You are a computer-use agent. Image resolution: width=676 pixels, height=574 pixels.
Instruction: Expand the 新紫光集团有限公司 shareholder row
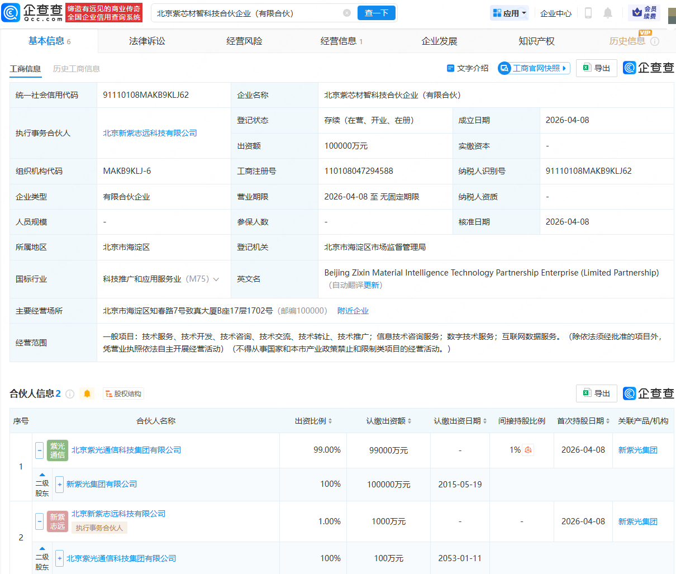coord(60,485)
